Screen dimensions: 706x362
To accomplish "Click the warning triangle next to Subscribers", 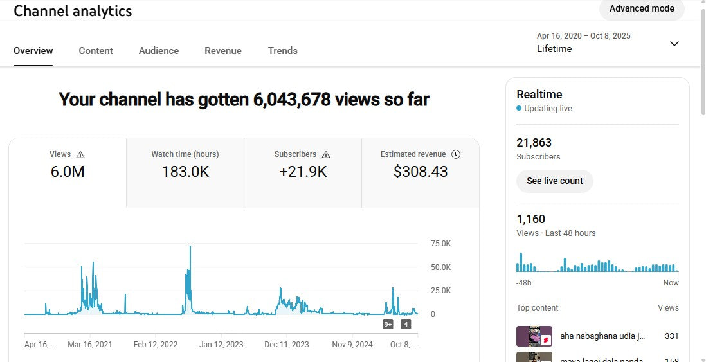I will tap(326, 154).
